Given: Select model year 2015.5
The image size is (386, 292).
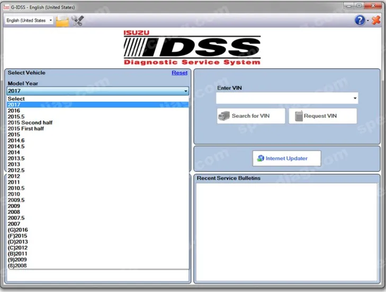Looking at the screenshot, I should (x=98, y=117).
